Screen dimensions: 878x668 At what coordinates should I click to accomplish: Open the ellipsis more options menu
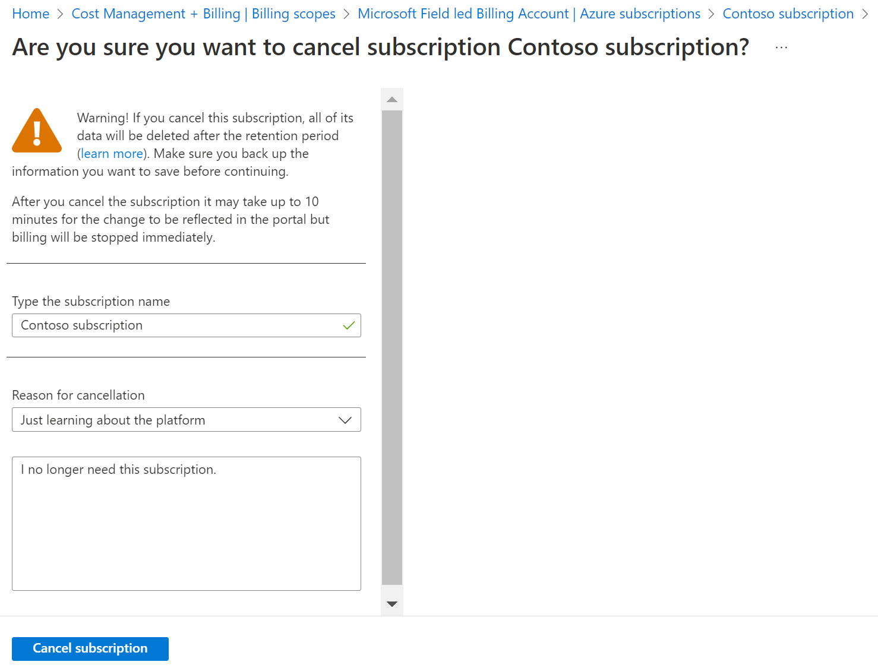pyautogui.click(x=781, y=48)
